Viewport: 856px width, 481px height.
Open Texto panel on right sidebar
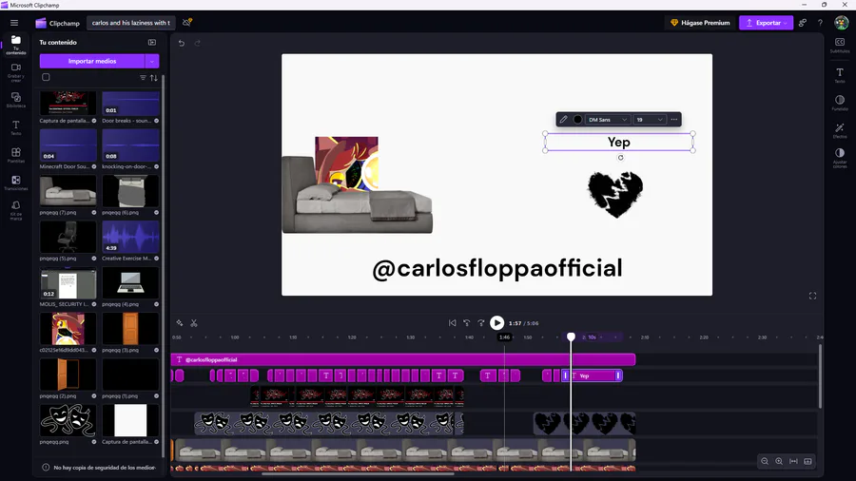coord(840,75)
